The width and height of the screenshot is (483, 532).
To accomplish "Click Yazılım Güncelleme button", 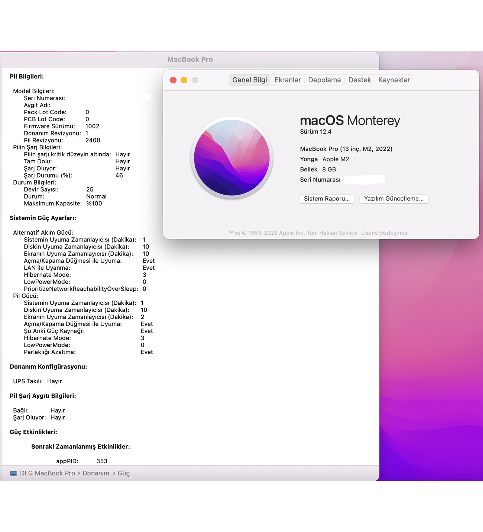I will tap(394, 199).
